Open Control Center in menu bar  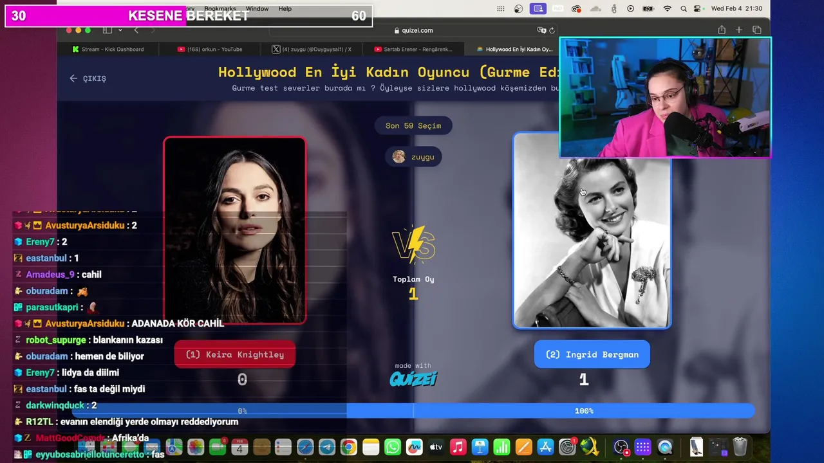(x=698, y=9)
